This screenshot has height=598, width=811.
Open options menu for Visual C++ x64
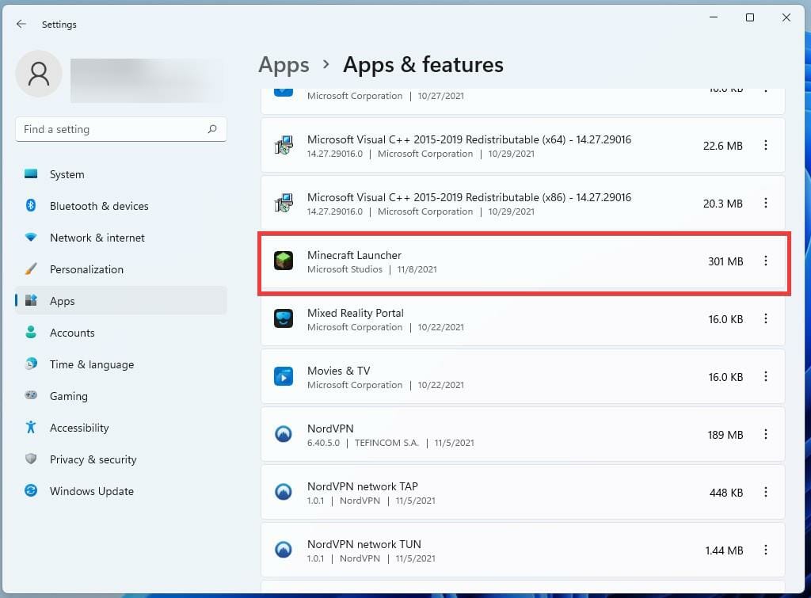click(x=766, y=146)
